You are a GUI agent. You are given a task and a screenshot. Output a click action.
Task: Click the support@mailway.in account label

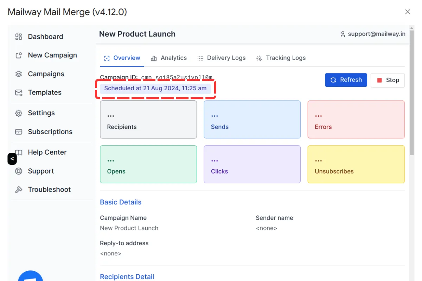point(373,34)
